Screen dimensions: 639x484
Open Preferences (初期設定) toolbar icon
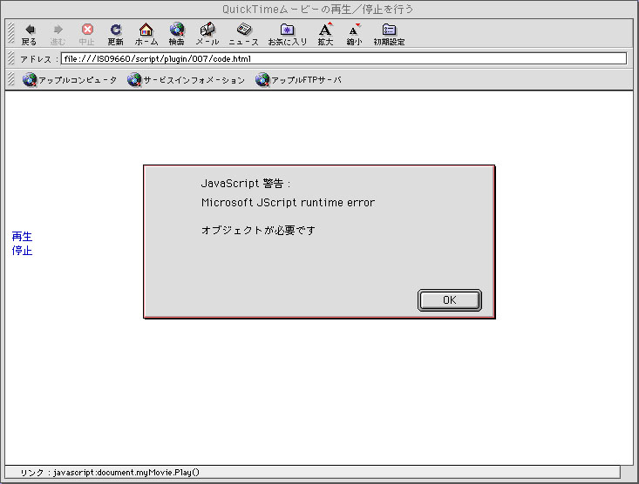tap(389, 30)
